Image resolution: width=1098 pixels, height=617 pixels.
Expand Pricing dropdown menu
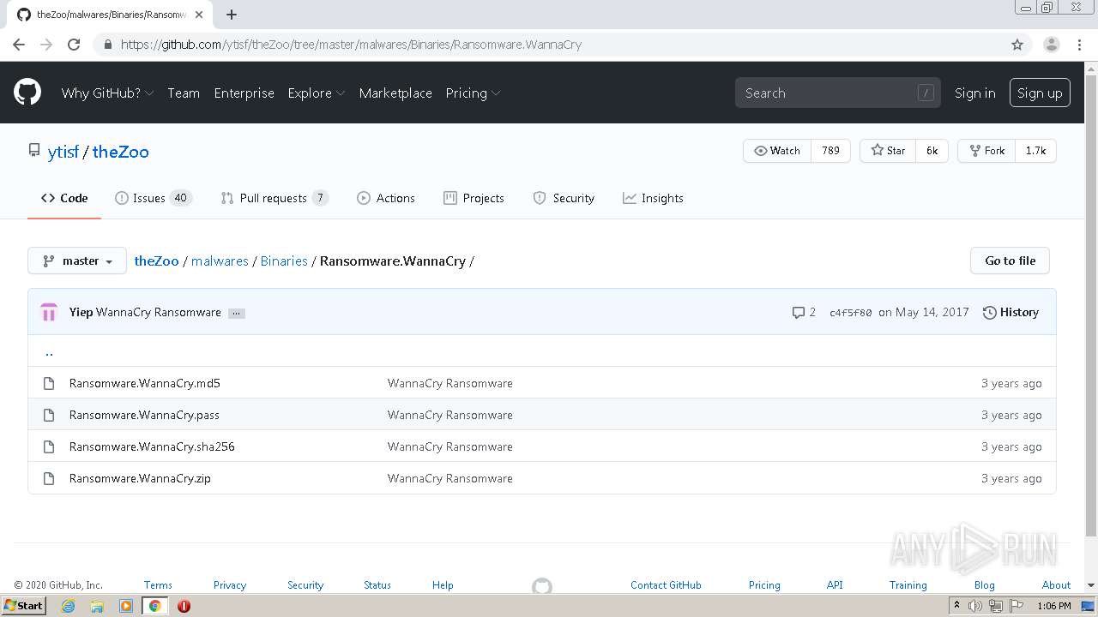[473, 93]
